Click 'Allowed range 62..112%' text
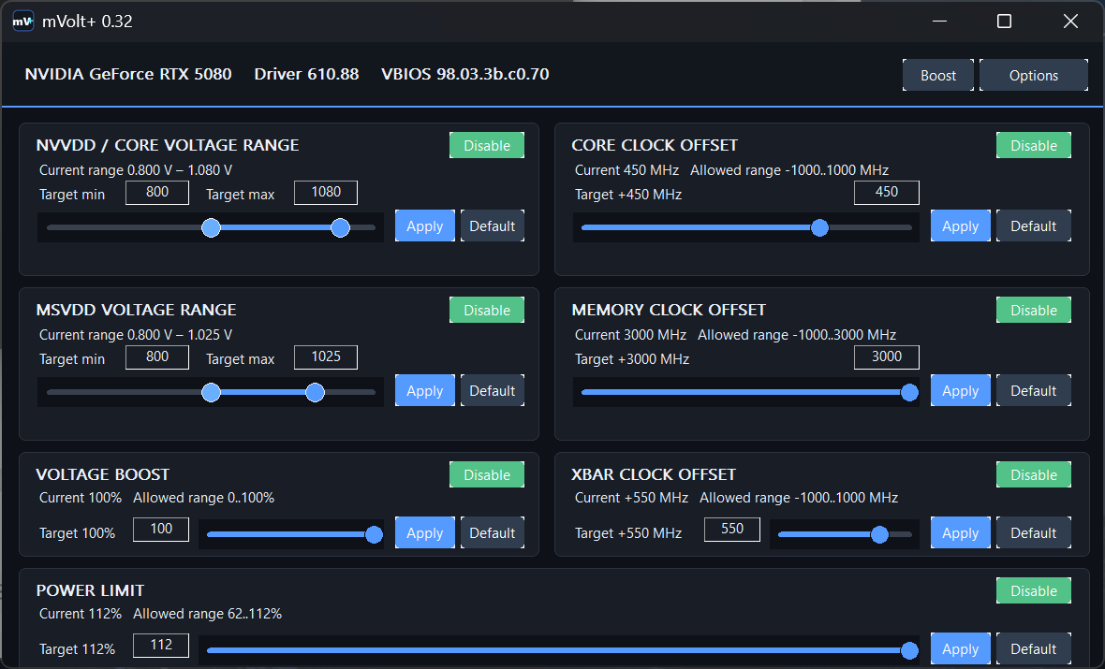 point(207,614)
